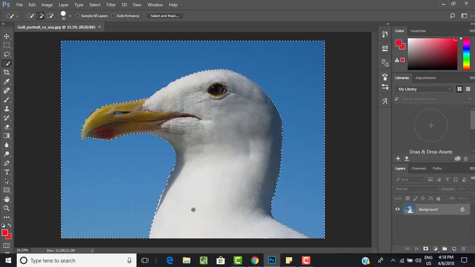
Task: Open the Character panel icon
Action: click(x=385, y=101)
